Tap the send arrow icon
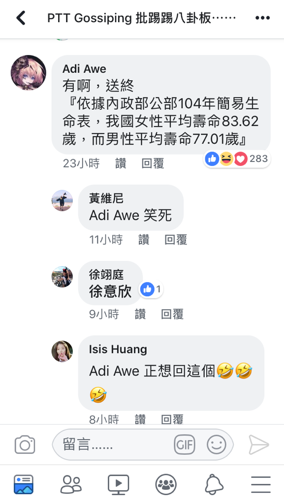Viewport: 284px width, 504px height. (x=258, y=445)
